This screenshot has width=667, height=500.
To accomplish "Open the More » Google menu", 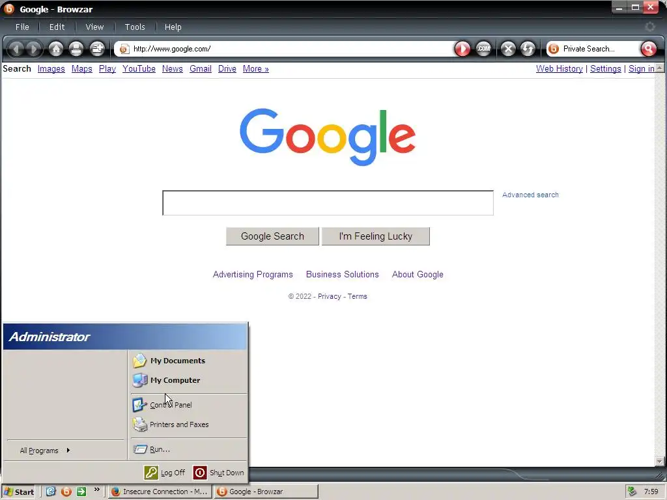I will (x=255, y=69).
